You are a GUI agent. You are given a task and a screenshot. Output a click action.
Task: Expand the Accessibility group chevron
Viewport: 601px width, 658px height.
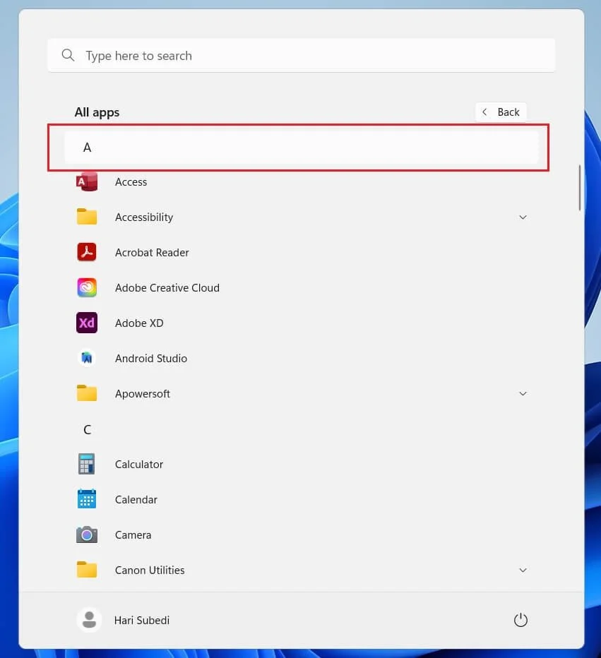(x=523, y=217)
